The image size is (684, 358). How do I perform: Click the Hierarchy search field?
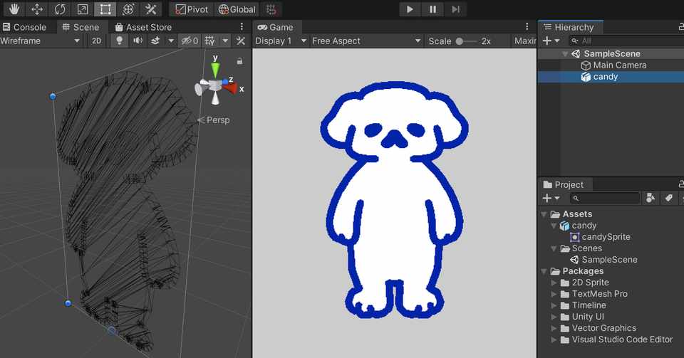(626, 41)
